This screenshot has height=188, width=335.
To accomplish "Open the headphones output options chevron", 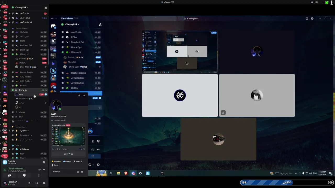I will 40,183.
